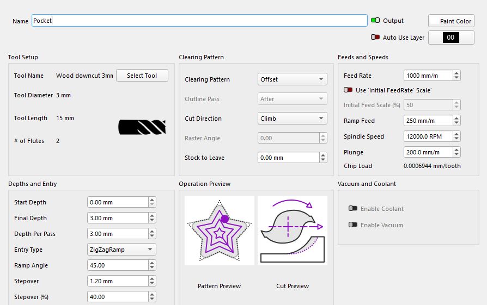Click the Stock to Leave input field
The image size is (487, 305).
288,158
